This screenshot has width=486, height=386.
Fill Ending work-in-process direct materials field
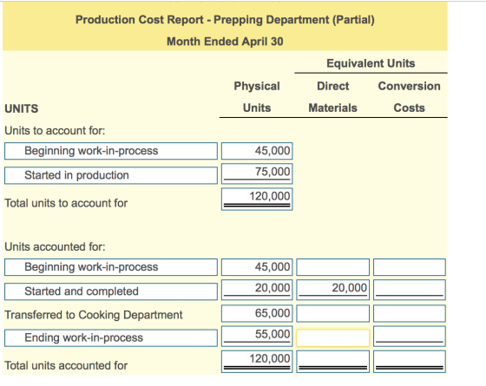click(333, 337)
